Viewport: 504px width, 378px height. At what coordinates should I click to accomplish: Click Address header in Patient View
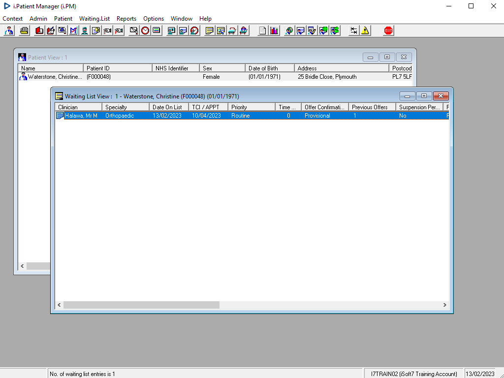click(x=342, y=68)
